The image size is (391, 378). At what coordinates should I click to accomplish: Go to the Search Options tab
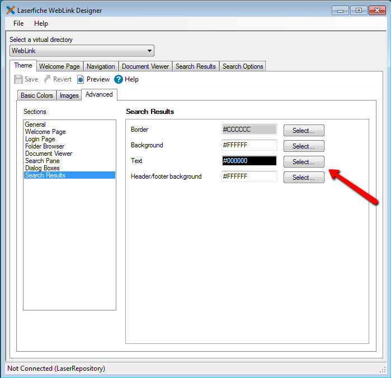[x=243, y=66]
